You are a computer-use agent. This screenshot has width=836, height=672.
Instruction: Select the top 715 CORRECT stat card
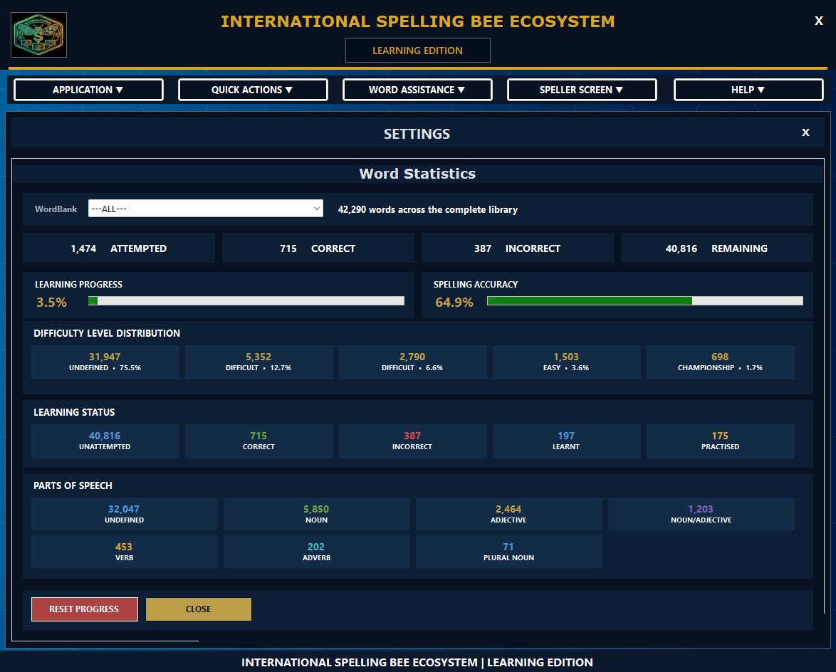[318, 248]
